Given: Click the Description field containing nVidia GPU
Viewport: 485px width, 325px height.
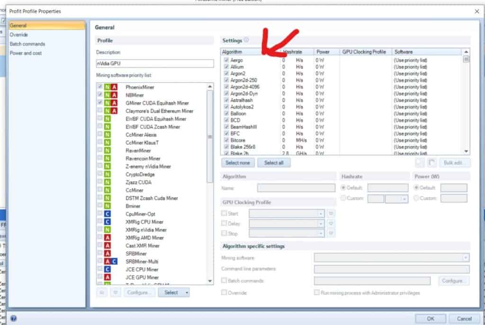Looking at the screenshot, I should 155,63.
